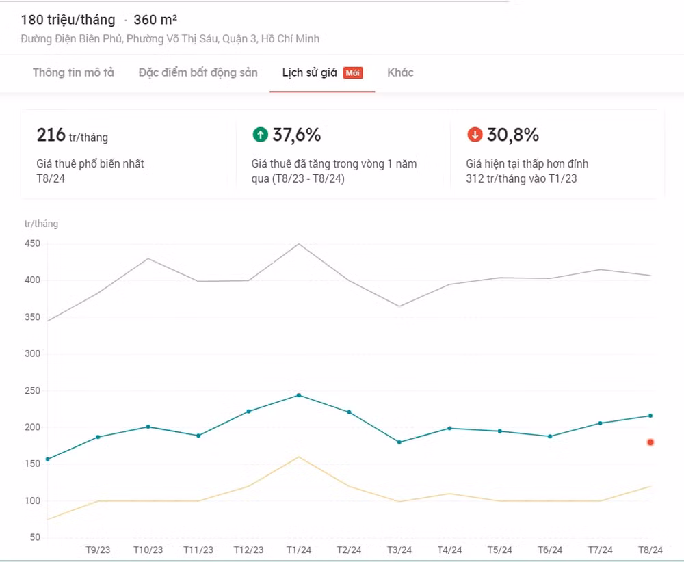Click the address text 'Đường Điện Biên Phủ'
This screenshot has height=562, width=684.
pyautogui.click(x=72, y=39)
